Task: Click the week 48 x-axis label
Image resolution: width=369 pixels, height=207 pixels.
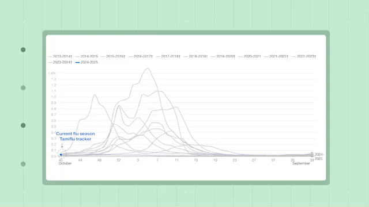Action: click(99, 160)
